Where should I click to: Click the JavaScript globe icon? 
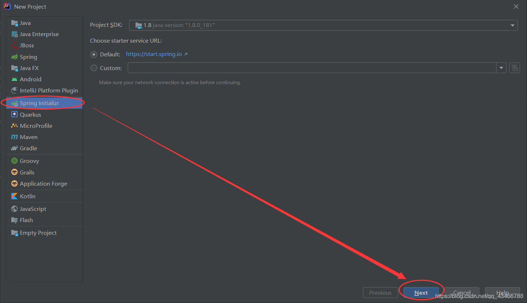[x=14, y=209]
